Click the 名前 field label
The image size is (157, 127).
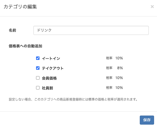click(12, 30)
